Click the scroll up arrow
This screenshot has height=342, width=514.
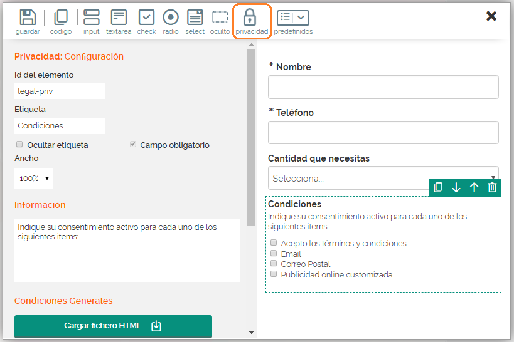coord(252,44)
